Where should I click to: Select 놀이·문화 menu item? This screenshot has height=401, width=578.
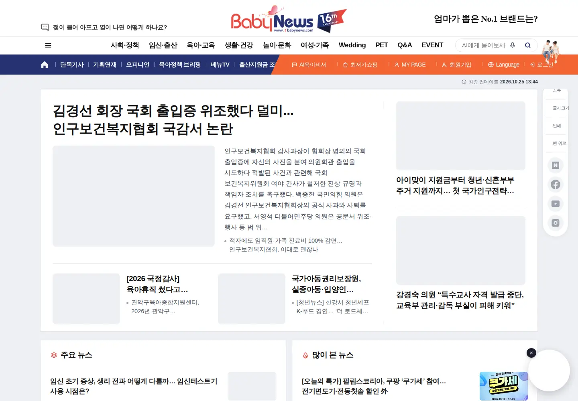(x=277, y=45)
